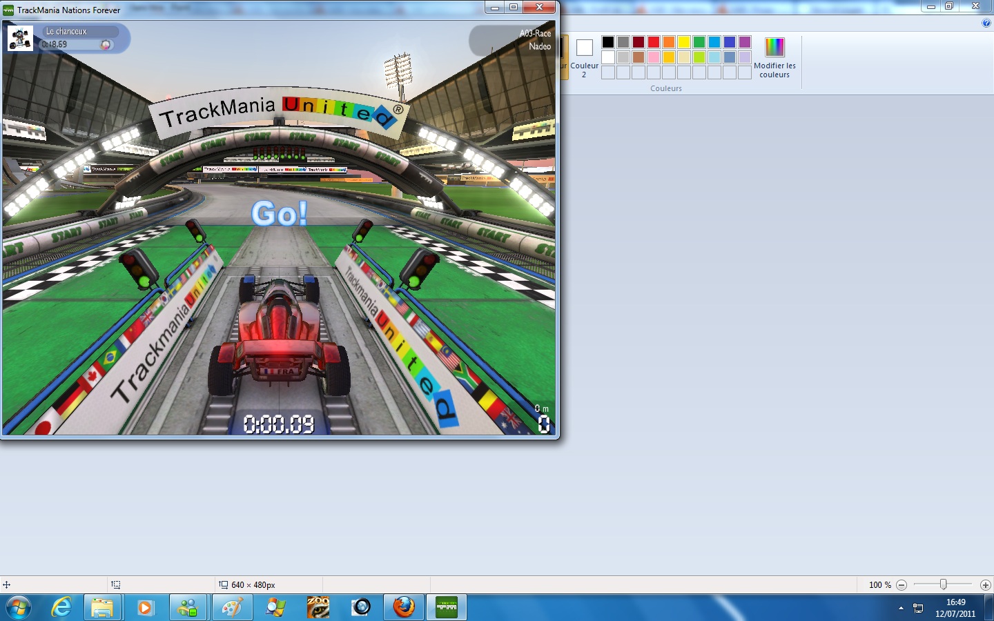Select Couleur 2 swatch button
Screen dimensions: 994x621
coord(584,57)
